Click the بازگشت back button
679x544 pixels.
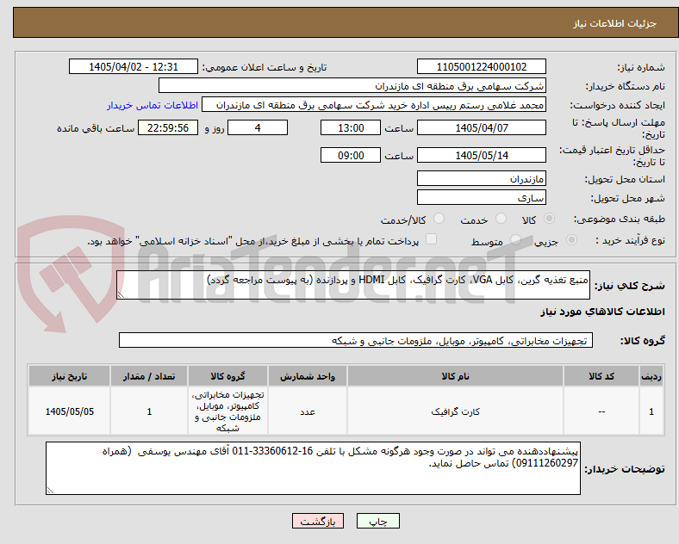point(318,521)
